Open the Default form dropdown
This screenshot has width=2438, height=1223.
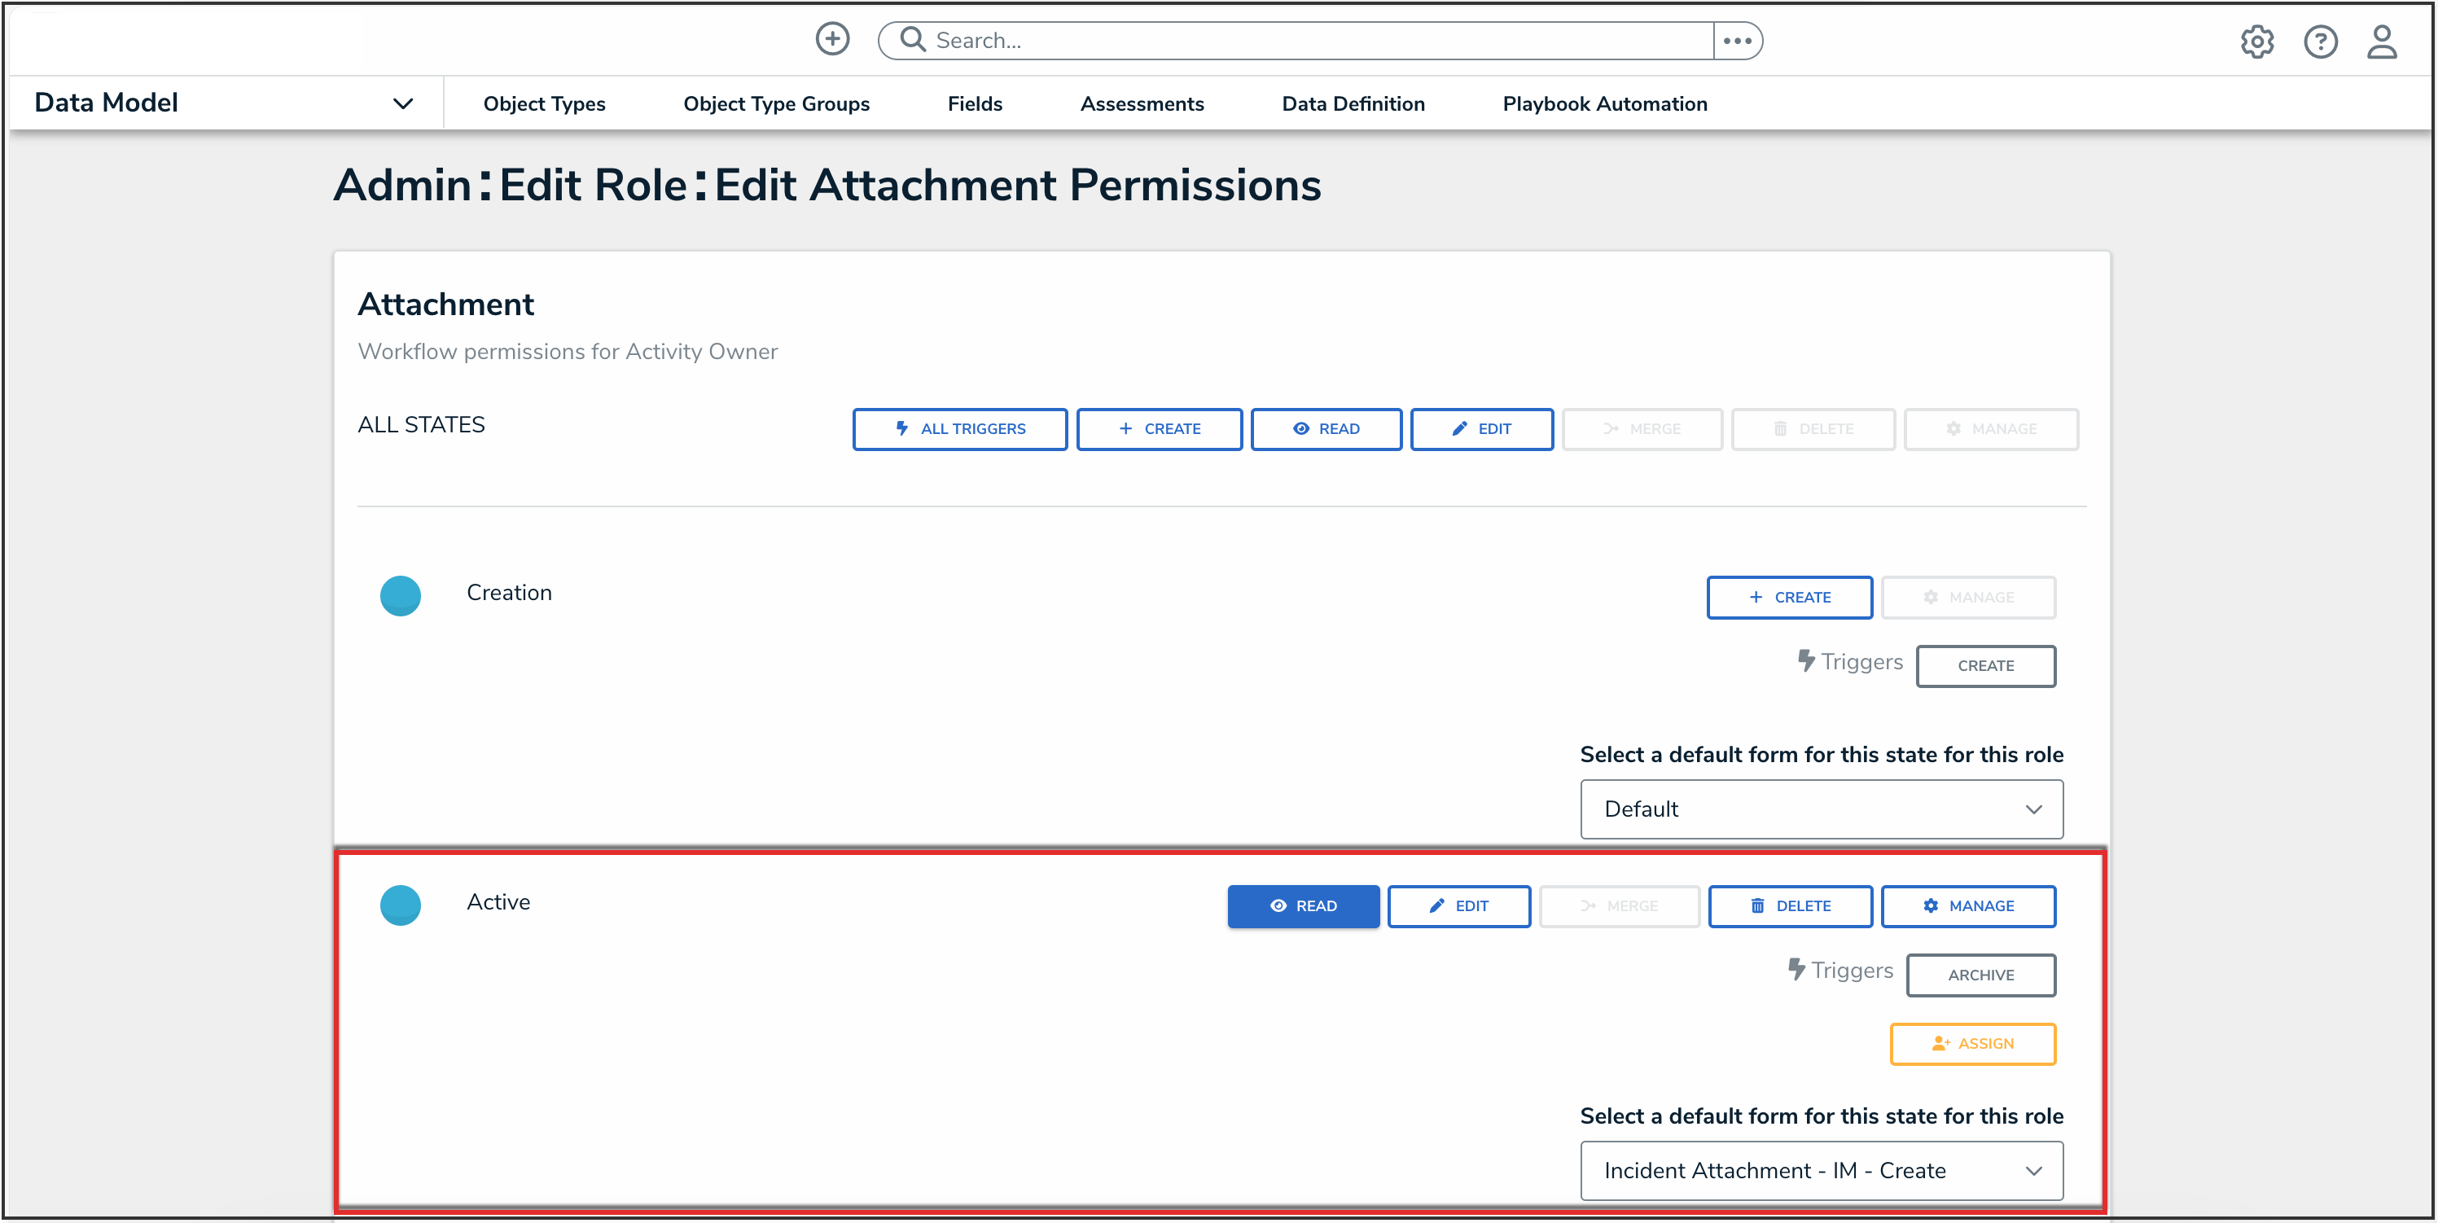[x=1820, y=809]
